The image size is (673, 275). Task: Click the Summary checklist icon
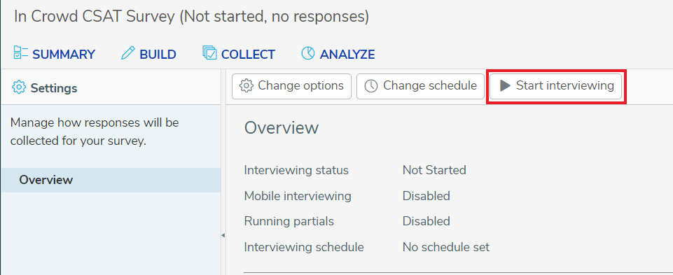[x=20, y=52]
